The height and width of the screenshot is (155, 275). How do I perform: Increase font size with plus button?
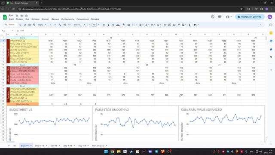coord(99,25)
